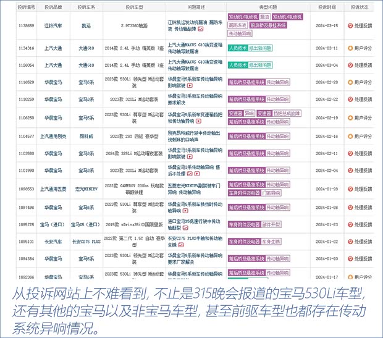The height and width of the screenshot is (338, 383).
Task: Click the 车身附件及电器 门窗异响 tag
Action: (255, 193)
